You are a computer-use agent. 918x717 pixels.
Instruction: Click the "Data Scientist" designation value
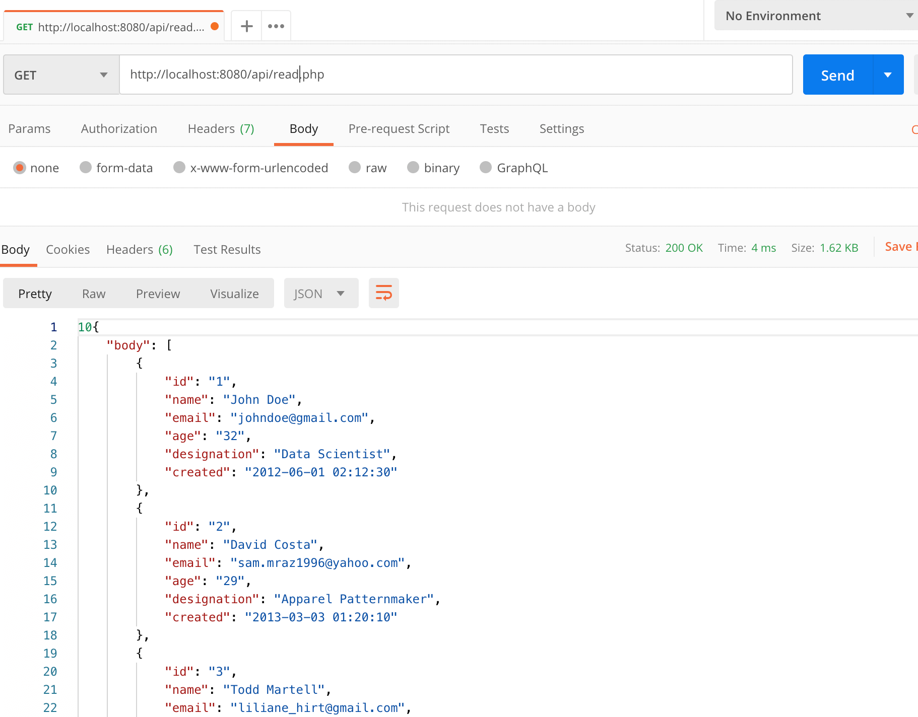[x=332, y=454]
